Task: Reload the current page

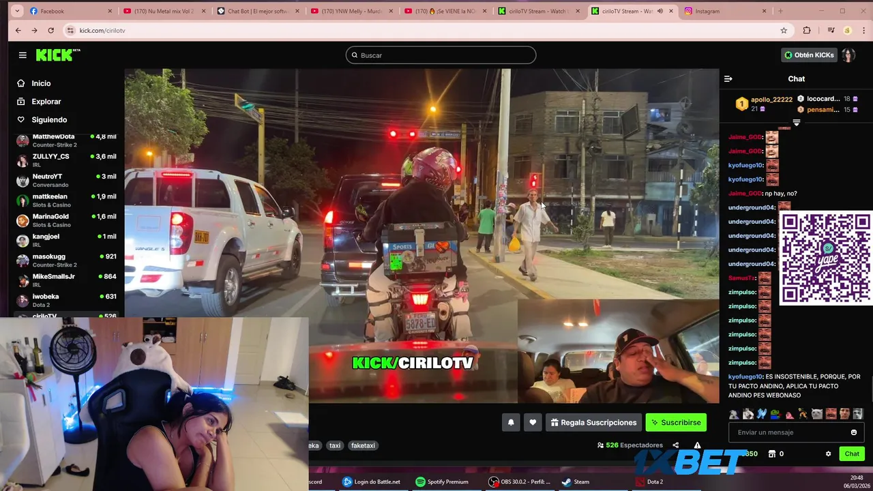Action: click(x=50, y=30)
